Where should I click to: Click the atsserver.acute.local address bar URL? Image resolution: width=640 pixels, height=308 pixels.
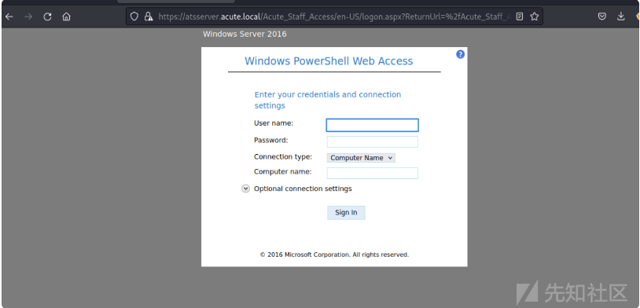pos(334,16)
